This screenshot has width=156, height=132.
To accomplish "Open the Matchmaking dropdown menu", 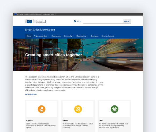I will 82,36.
